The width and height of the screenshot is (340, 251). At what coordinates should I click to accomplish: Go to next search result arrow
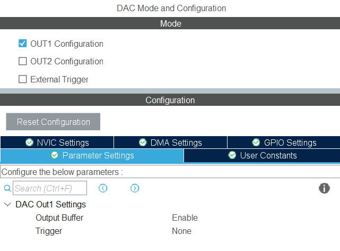135,188
